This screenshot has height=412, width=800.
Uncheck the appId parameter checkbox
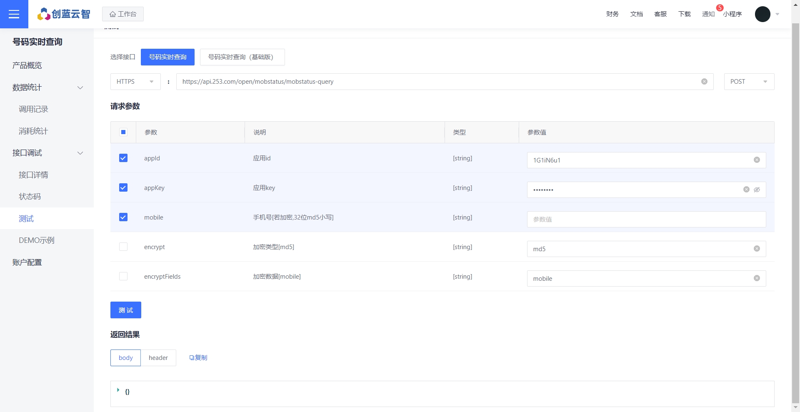123,158
